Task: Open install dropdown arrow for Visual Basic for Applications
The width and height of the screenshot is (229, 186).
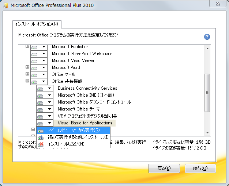Action: 49,123
